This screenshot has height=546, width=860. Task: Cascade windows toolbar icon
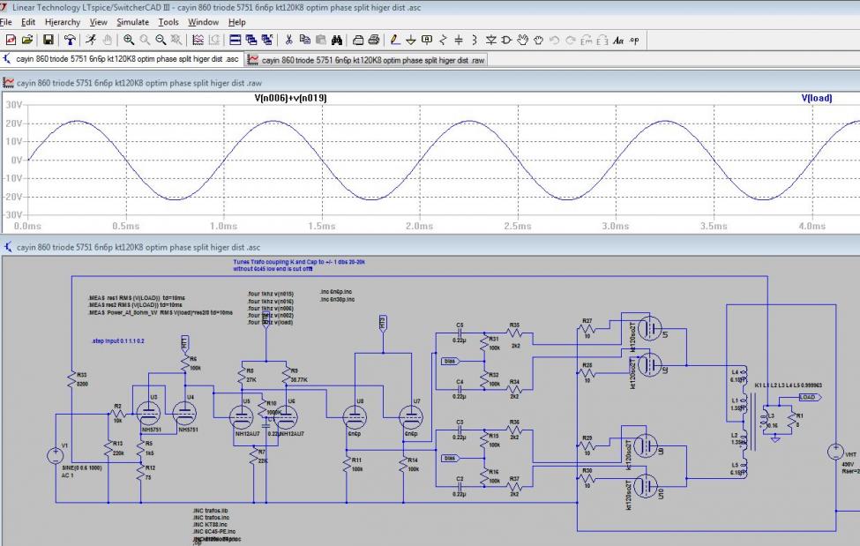[251, 40]
